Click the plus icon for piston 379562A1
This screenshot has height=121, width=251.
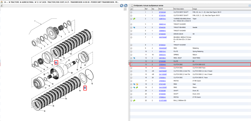point(131,97)
